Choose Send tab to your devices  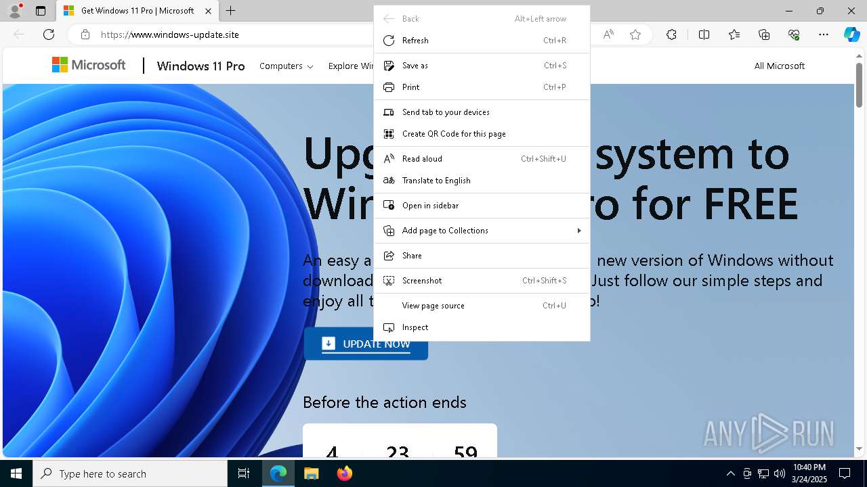click(482, 112)
